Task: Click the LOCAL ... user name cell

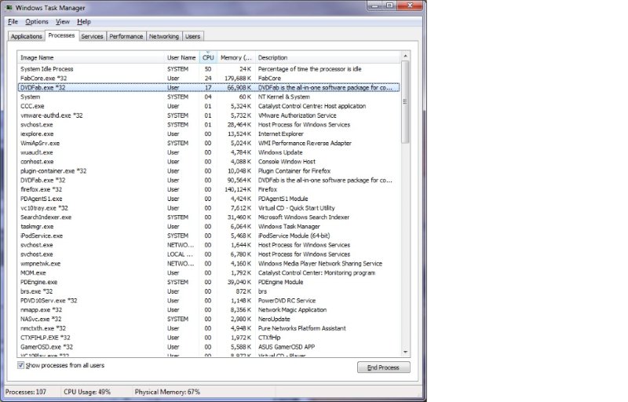Action: [180, 254]
